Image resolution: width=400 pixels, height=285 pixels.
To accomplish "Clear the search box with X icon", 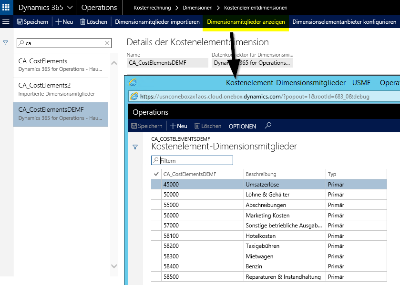I will [107, 43].
